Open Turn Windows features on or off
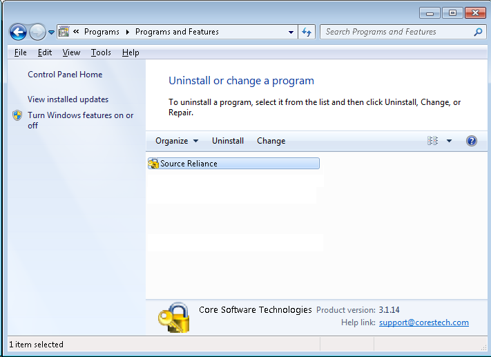491x357 pixels. point(81,120)
